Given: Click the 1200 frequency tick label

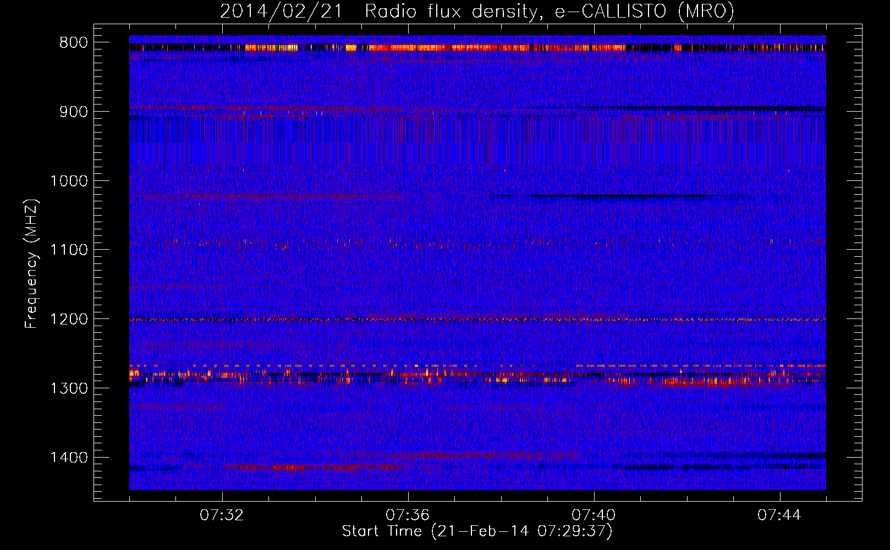Looking at the screenshot, I should [x=69, y=320].
